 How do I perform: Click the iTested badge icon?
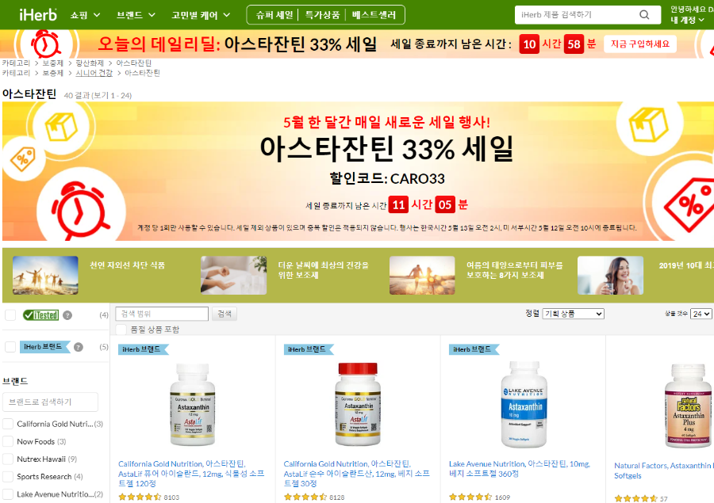(41, 315)
